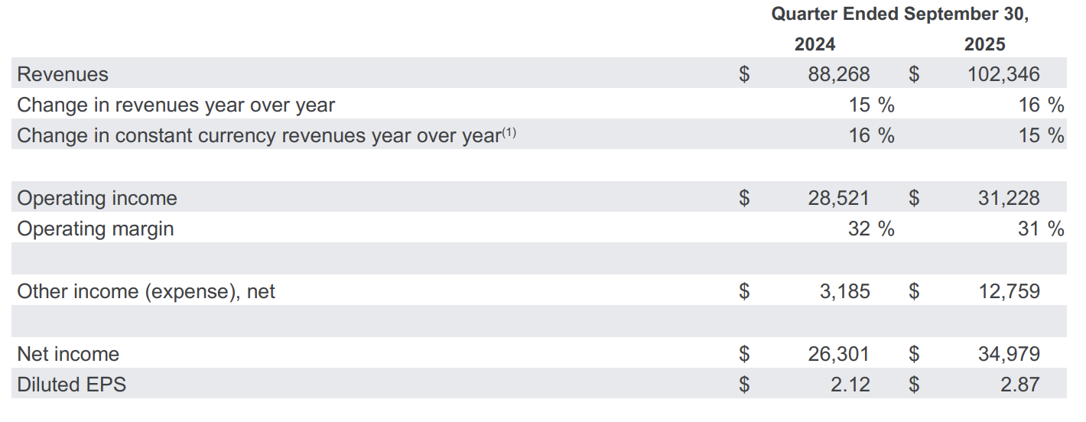This screenshot has width=1086, height=422.
Task: Select the Operating income row label
Action: pyautogui.click(x=97, y=198)
